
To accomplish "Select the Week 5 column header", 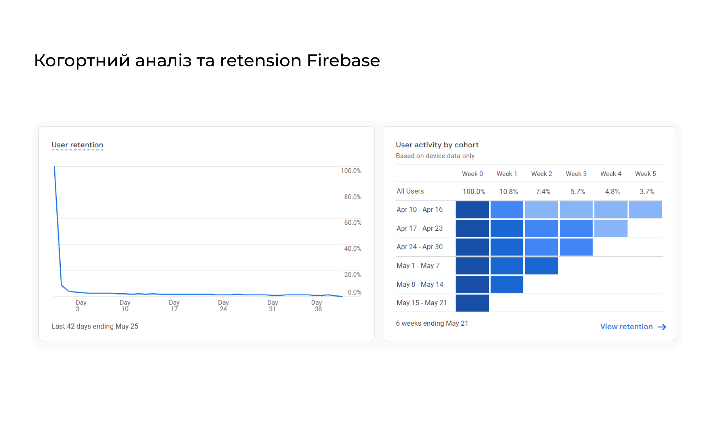I will coord(645,174).
